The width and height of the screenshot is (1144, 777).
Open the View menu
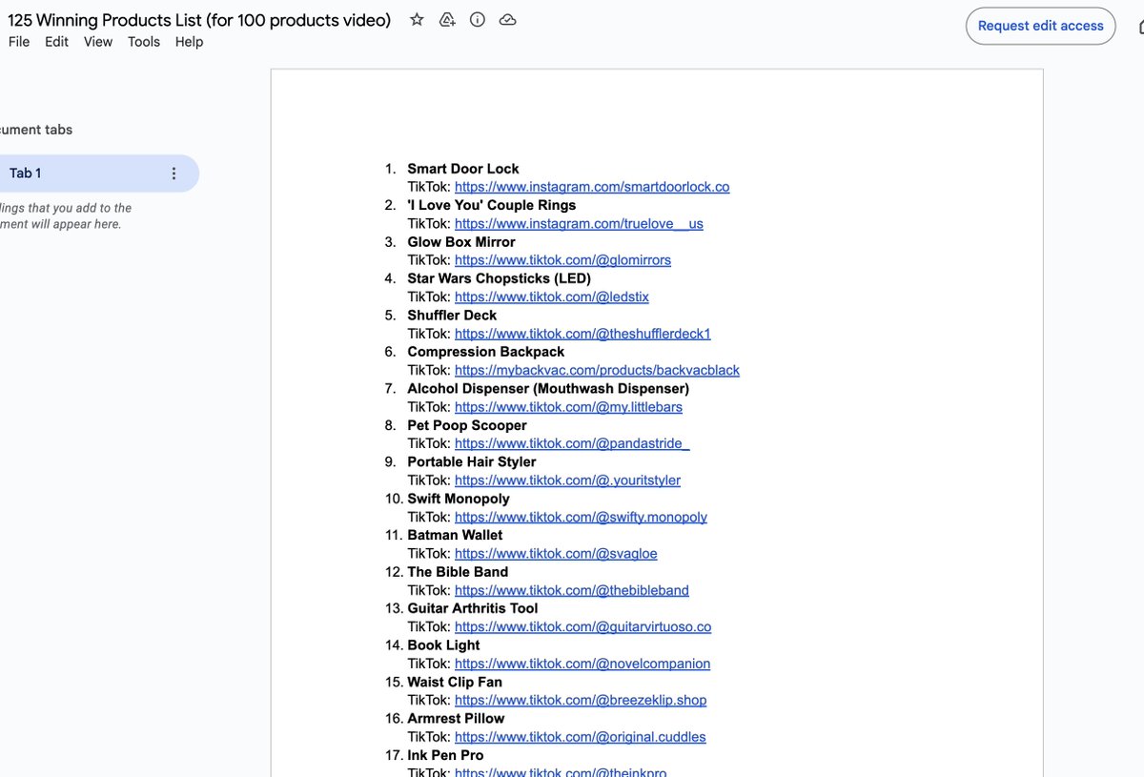98,42
